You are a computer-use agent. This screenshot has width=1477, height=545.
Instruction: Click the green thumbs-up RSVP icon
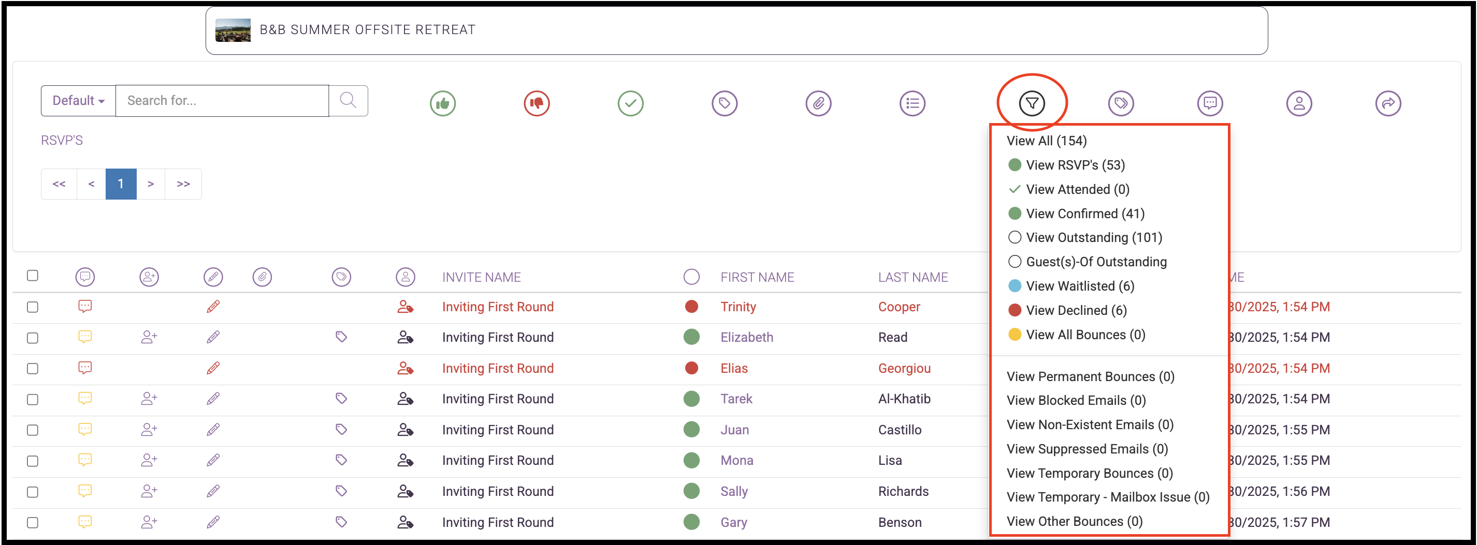(x=443, y=103)
